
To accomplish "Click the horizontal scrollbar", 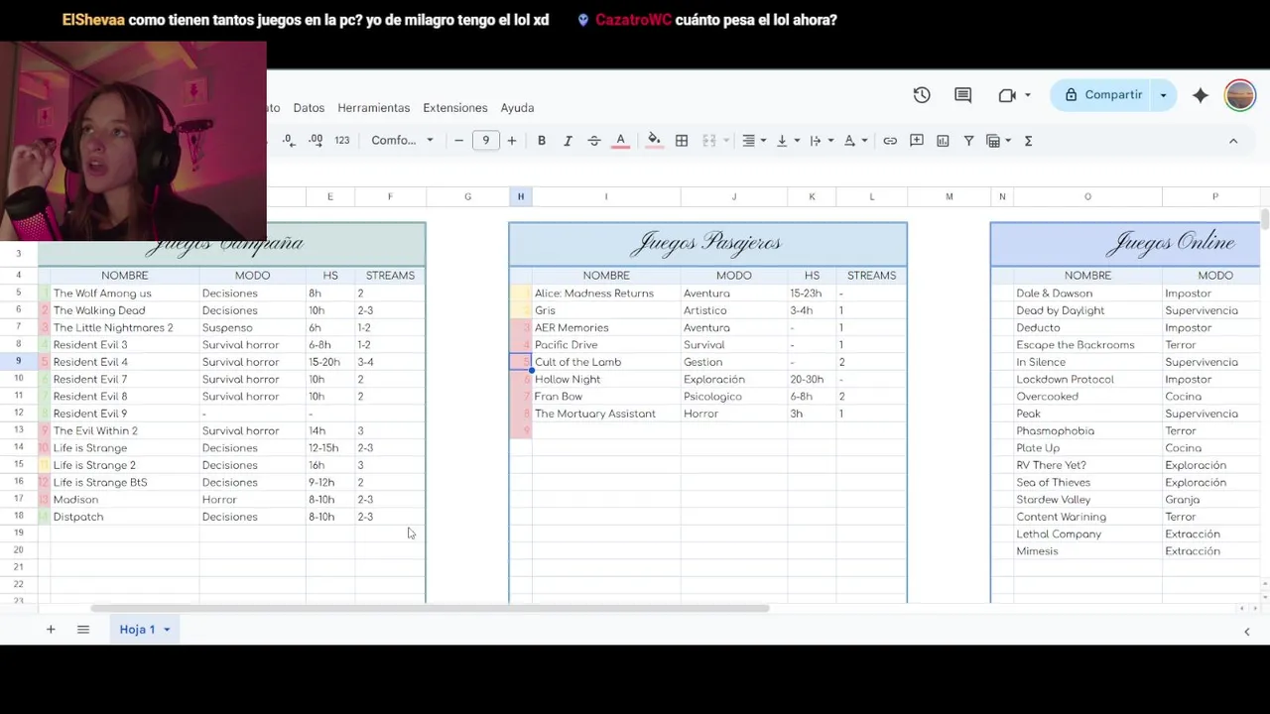I will click(429, 608).
